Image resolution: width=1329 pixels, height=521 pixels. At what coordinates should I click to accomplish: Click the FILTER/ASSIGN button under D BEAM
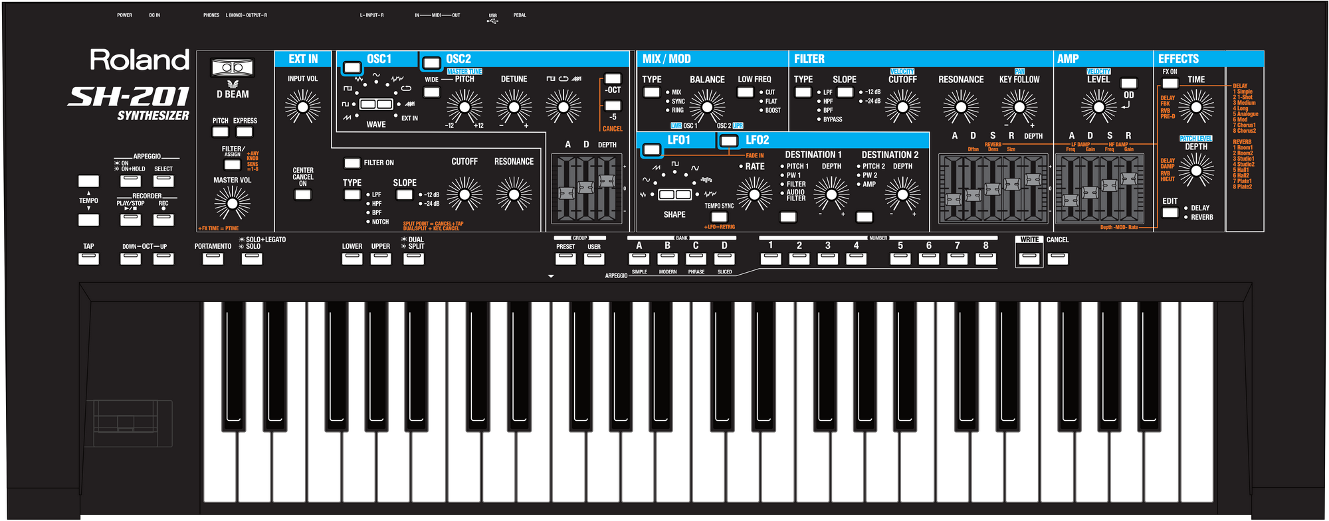click(x=232, y=165)
